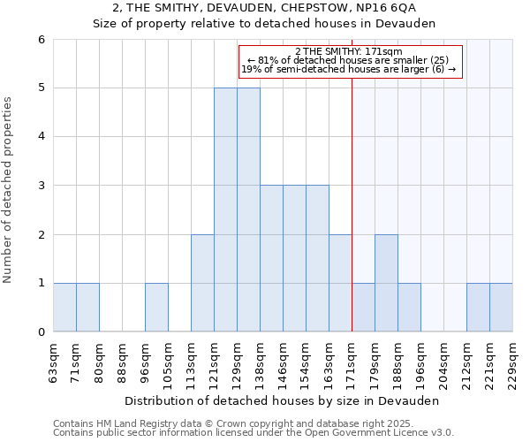
Task: Click the 171sqm x-axis tick label
Action: (352, 367)
